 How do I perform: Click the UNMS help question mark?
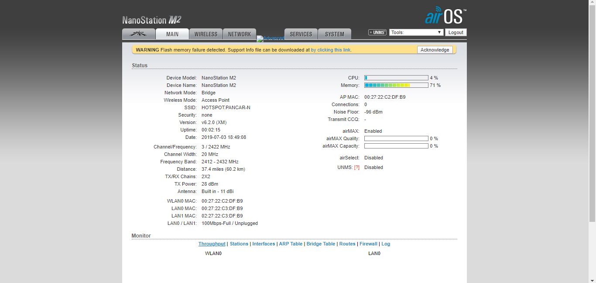point(356,168)
